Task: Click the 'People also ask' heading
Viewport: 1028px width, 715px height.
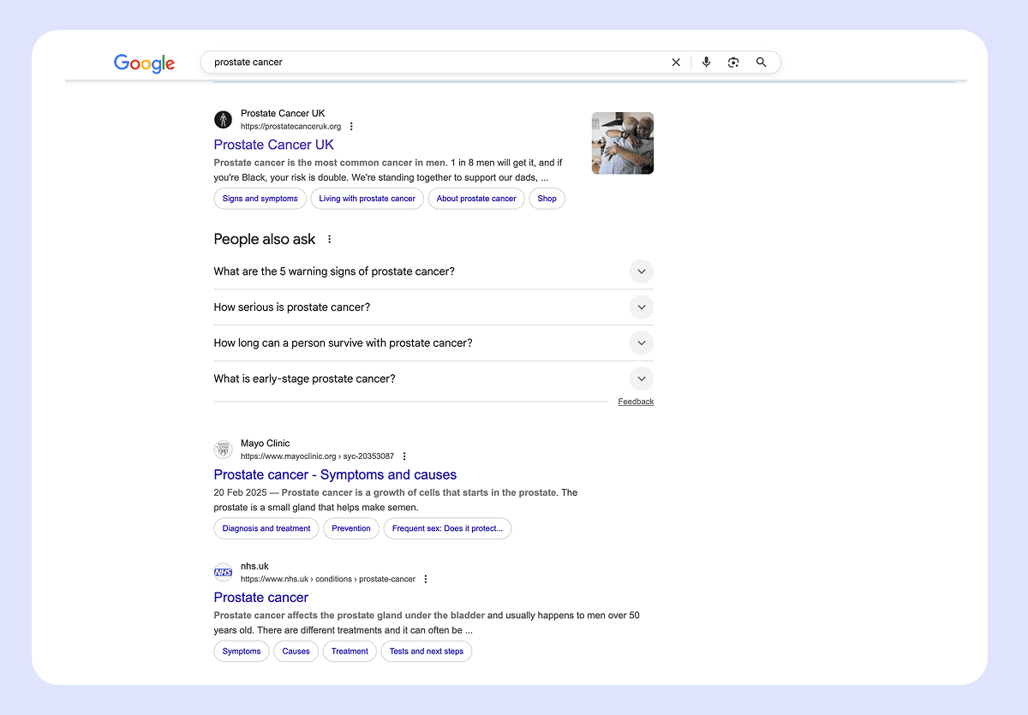Action: click(x=265, y=240)
